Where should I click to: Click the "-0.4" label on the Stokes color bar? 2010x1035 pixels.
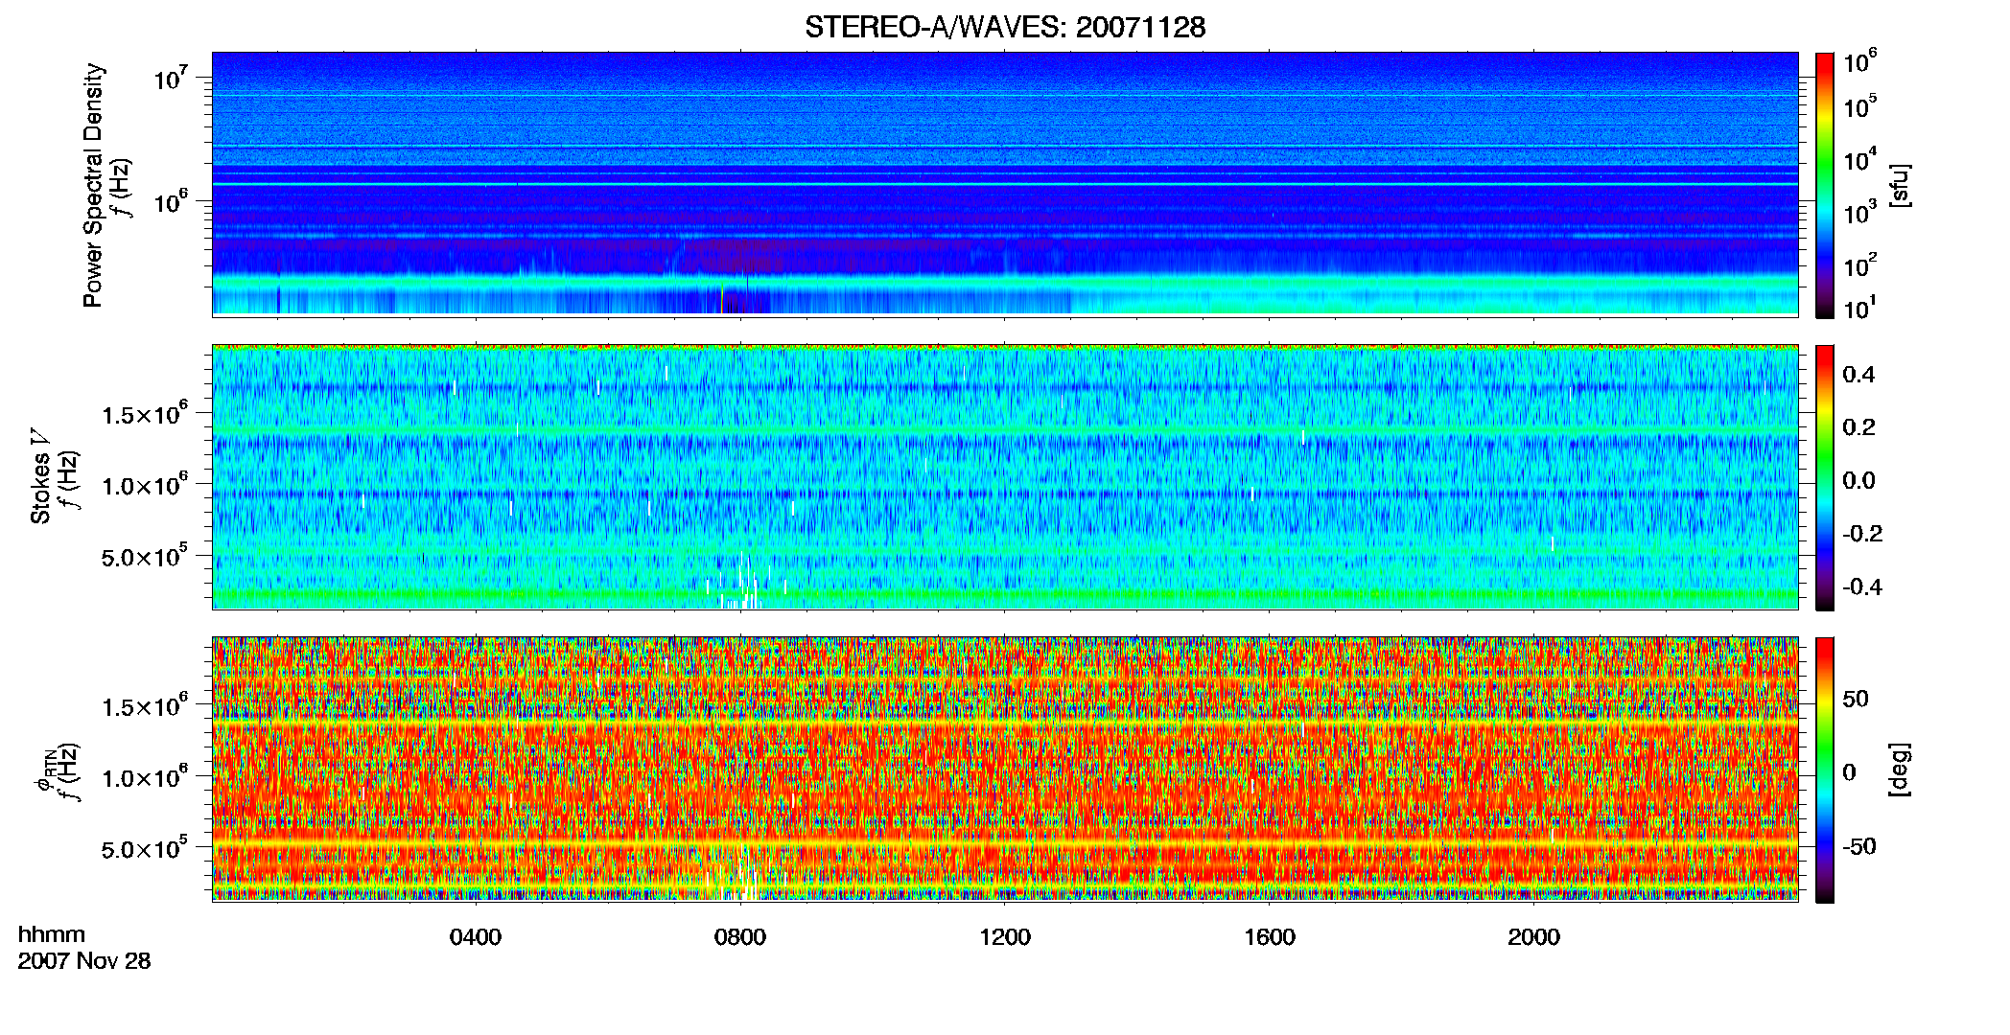pyautogui.click(x=1862, y=587)
